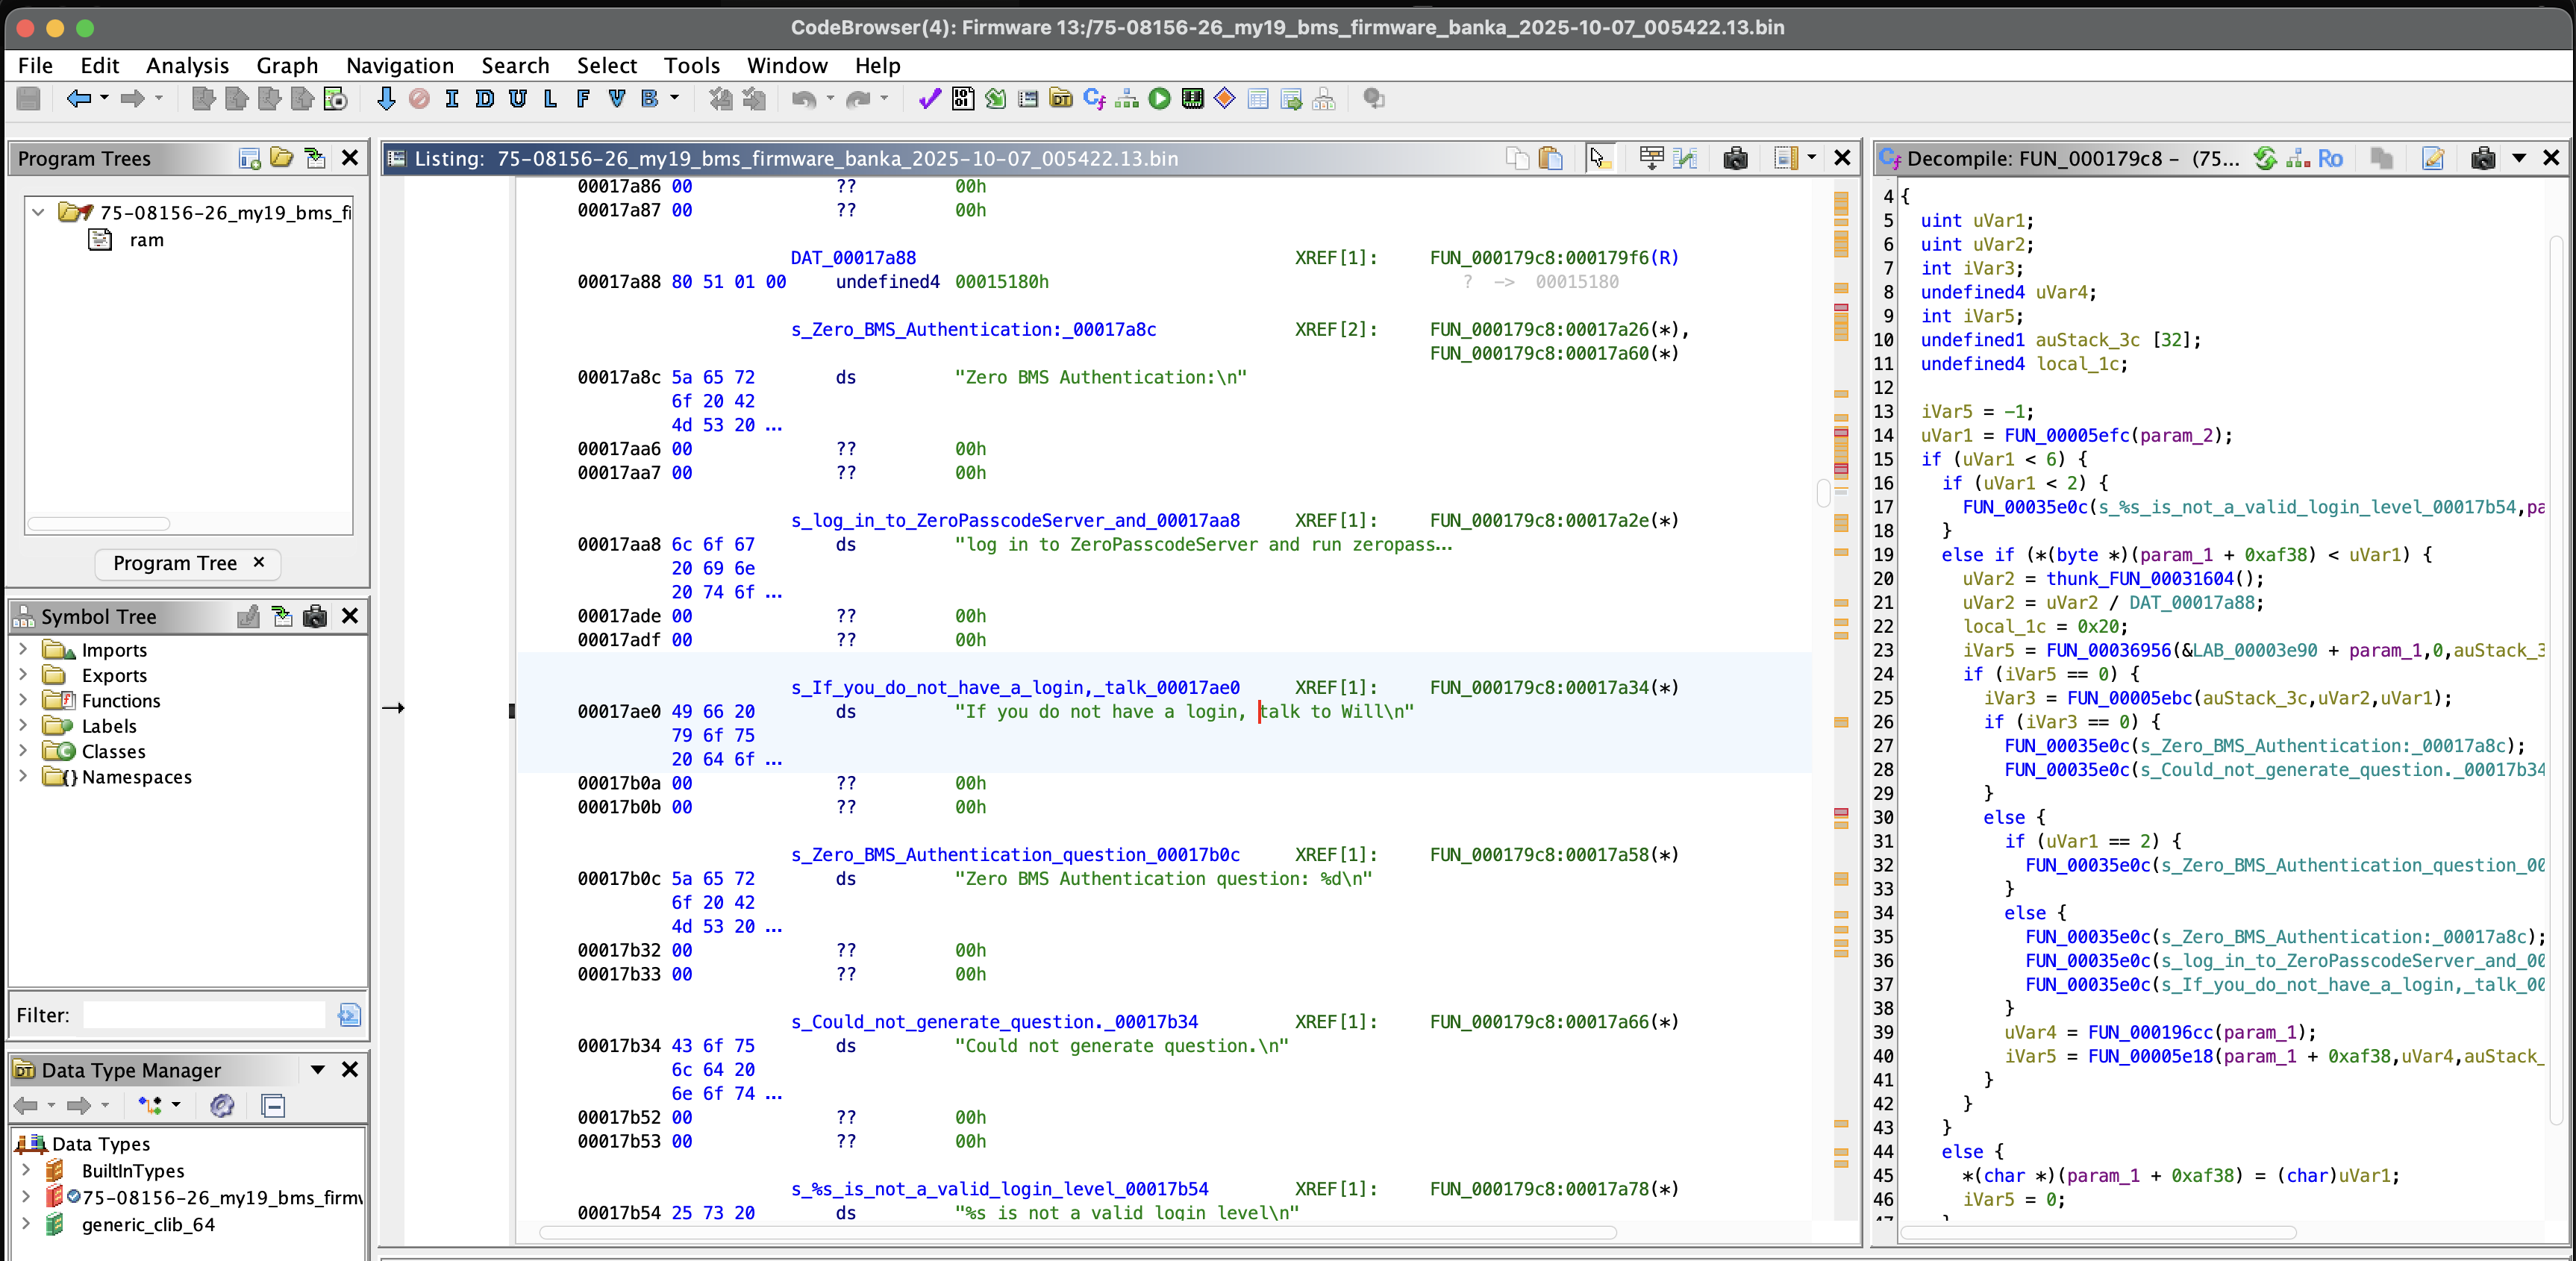This screenshot has height=1261, width=2576.
Task: Open the Analysis menu
Action: click(187, 65)
